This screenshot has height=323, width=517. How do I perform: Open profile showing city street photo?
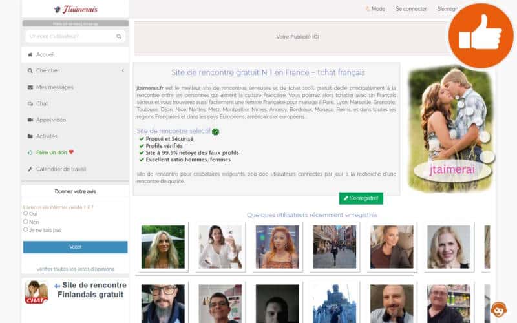[334, 247]
